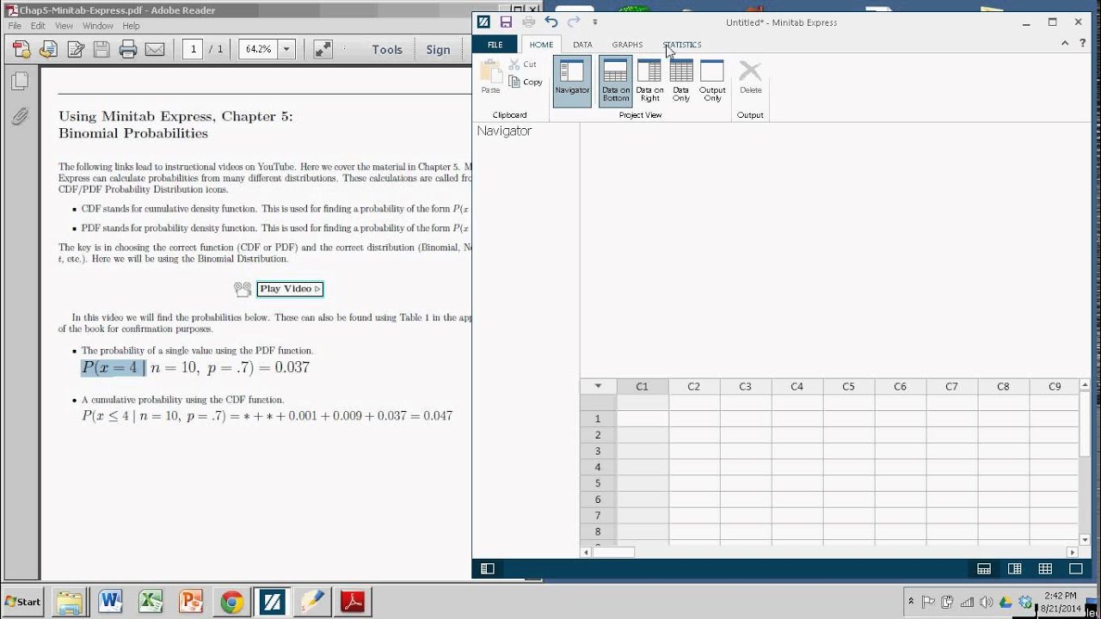Switch to the GRAPHS ribbon tab

coord(627,45)
